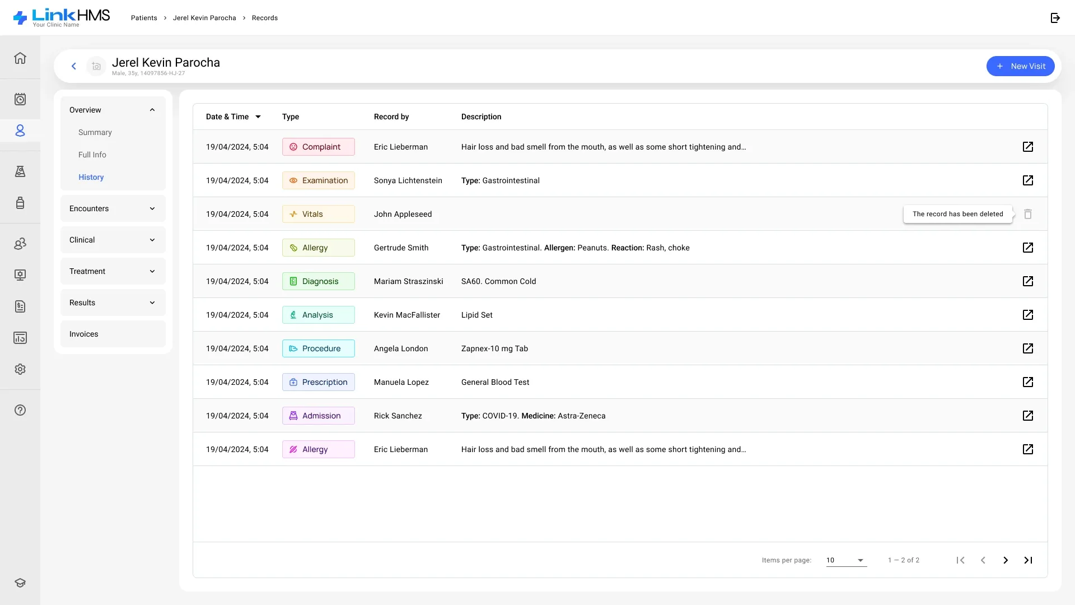This screenshot has width=1075, height=605.
Task: Sort by Date & Time column
Action: 233,117
